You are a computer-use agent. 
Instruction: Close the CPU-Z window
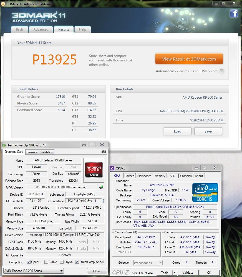[215, 168]
